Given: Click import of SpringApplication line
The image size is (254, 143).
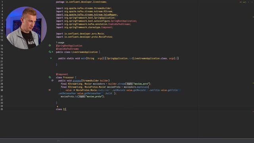Looking at the screenshot, I should [x=86, y=18].
